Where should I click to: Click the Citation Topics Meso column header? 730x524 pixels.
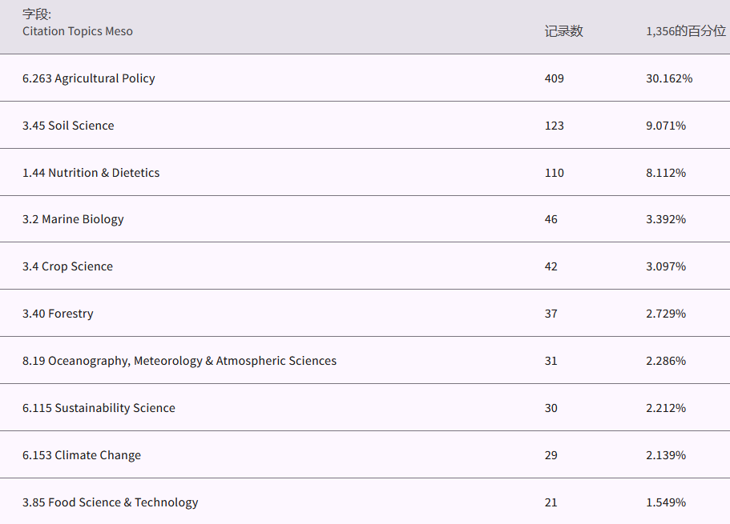(78, 31)
